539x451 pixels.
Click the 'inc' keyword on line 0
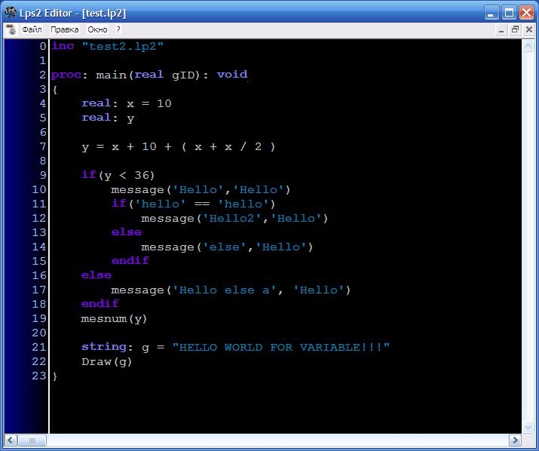(63, 46)
